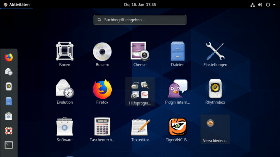Image resolution: width=280 pixels, height=157 pixels.
Task: Click the power icon in top bar
Action: [x=268, y=5]
